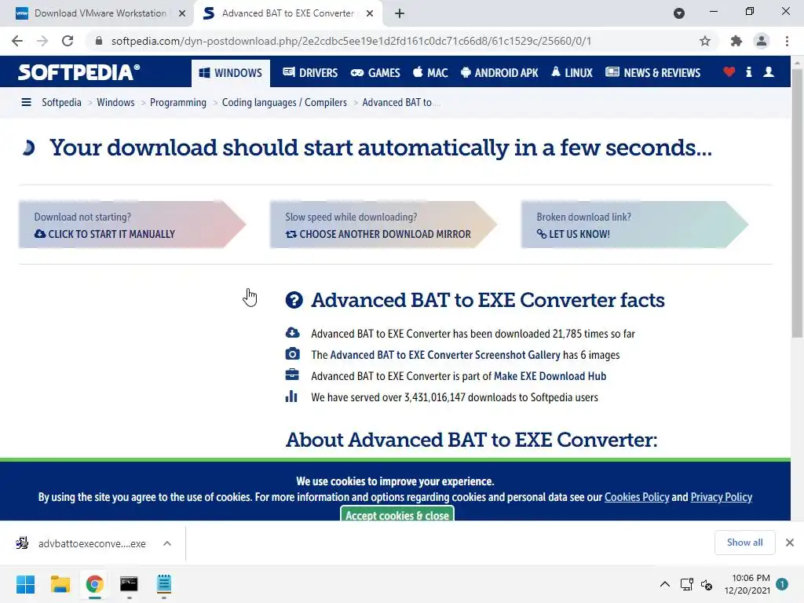804x603 pixels.
Task: Click Show all downloads
Action: click(744, 543)
